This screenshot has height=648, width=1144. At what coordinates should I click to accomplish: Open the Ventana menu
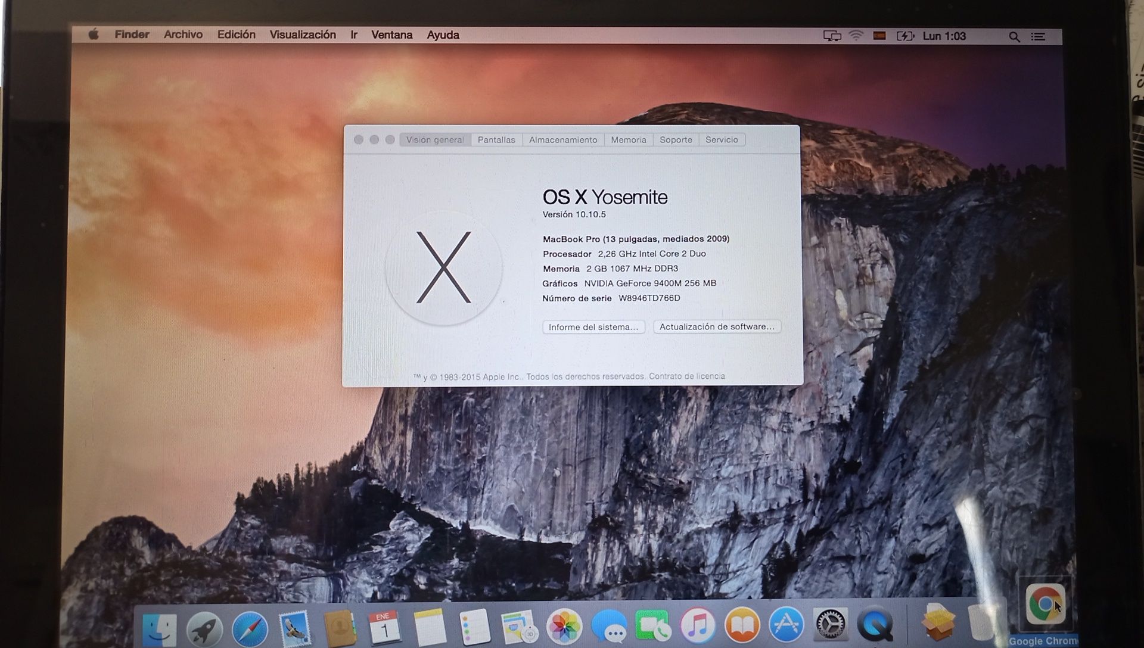(391, 35)
